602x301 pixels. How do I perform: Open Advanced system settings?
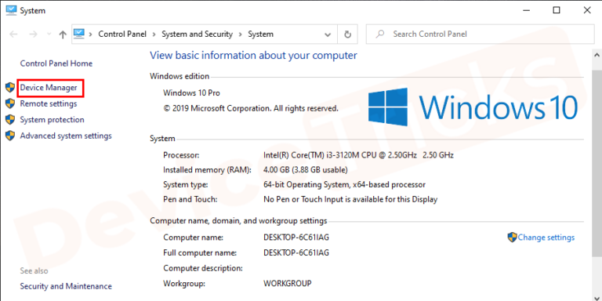pyautogui.click(x=66, y=136)
